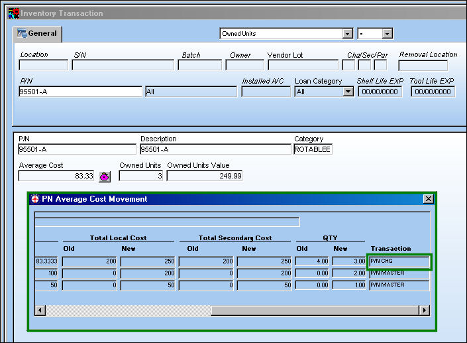The image size is (467, 343).
Task: Select the P/N CHG transaction cell
Action: [399, 261]
